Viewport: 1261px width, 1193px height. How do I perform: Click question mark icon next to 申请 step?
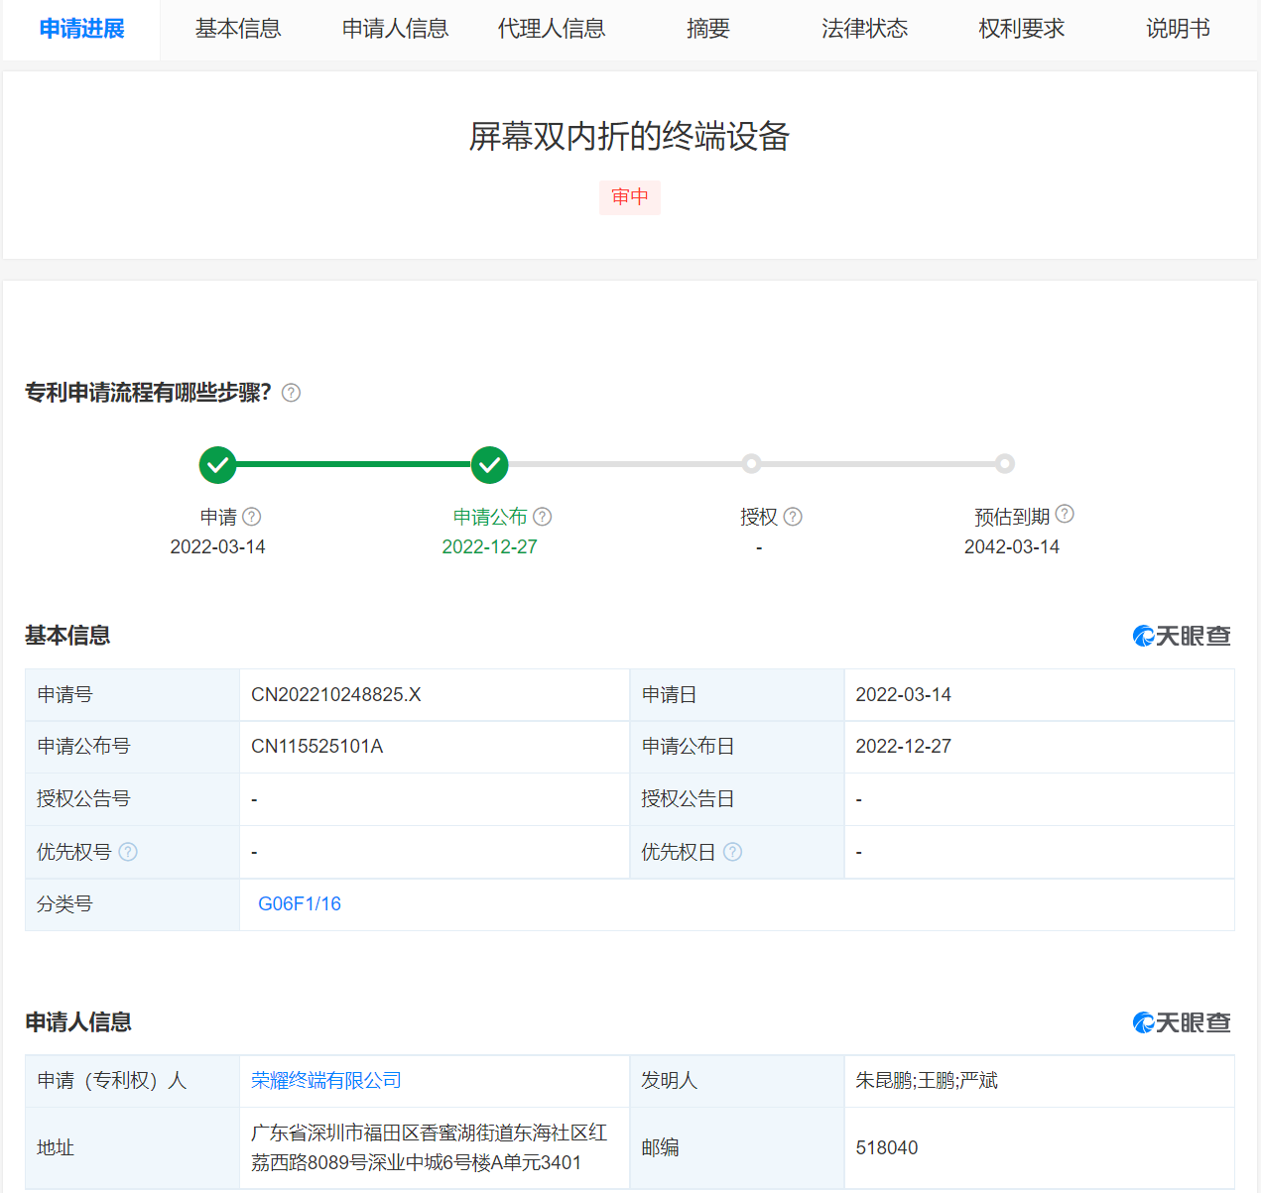252,517
